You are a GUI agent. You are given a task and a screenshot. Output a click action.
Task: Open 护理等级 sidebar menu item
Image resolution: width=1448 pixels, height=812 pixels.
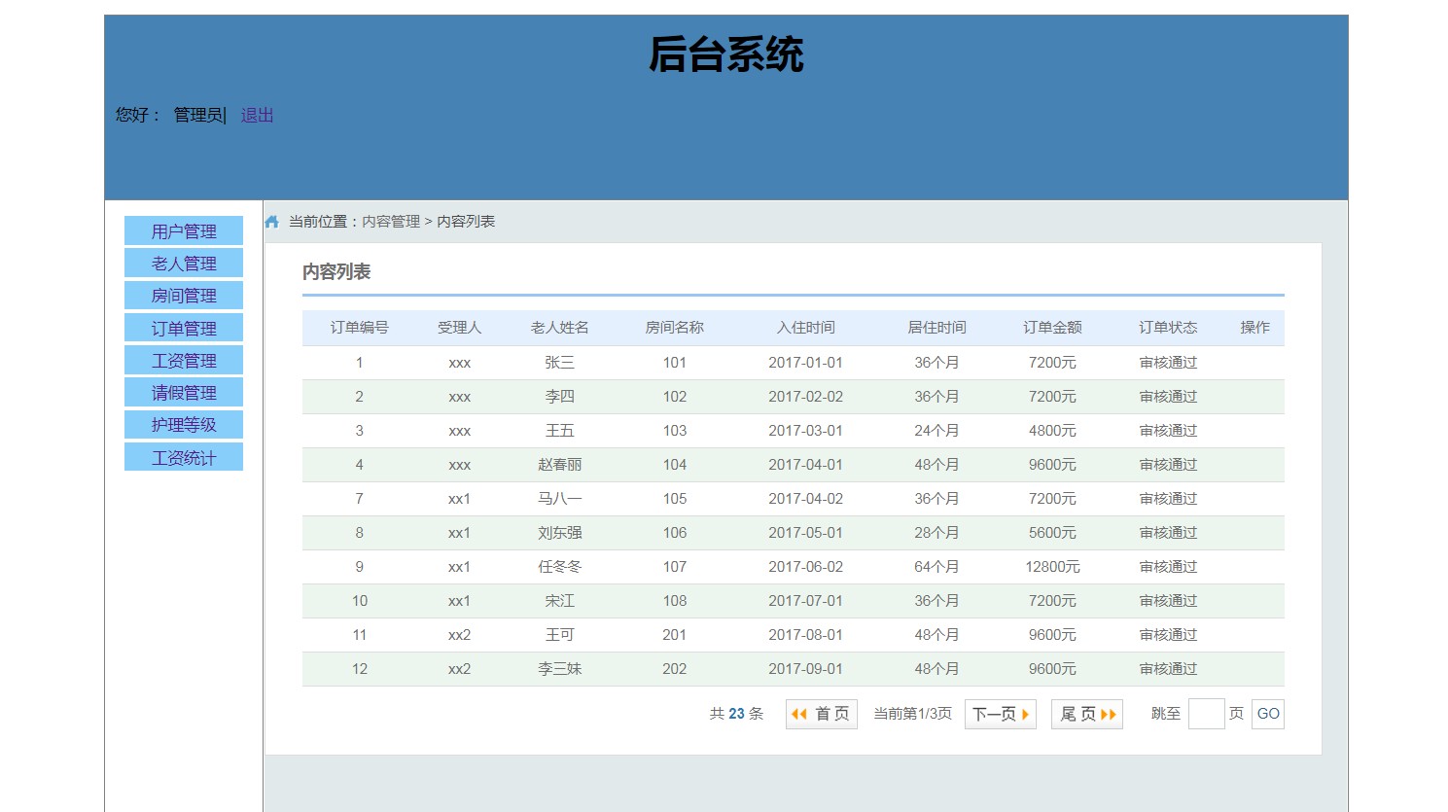point(184,425)
